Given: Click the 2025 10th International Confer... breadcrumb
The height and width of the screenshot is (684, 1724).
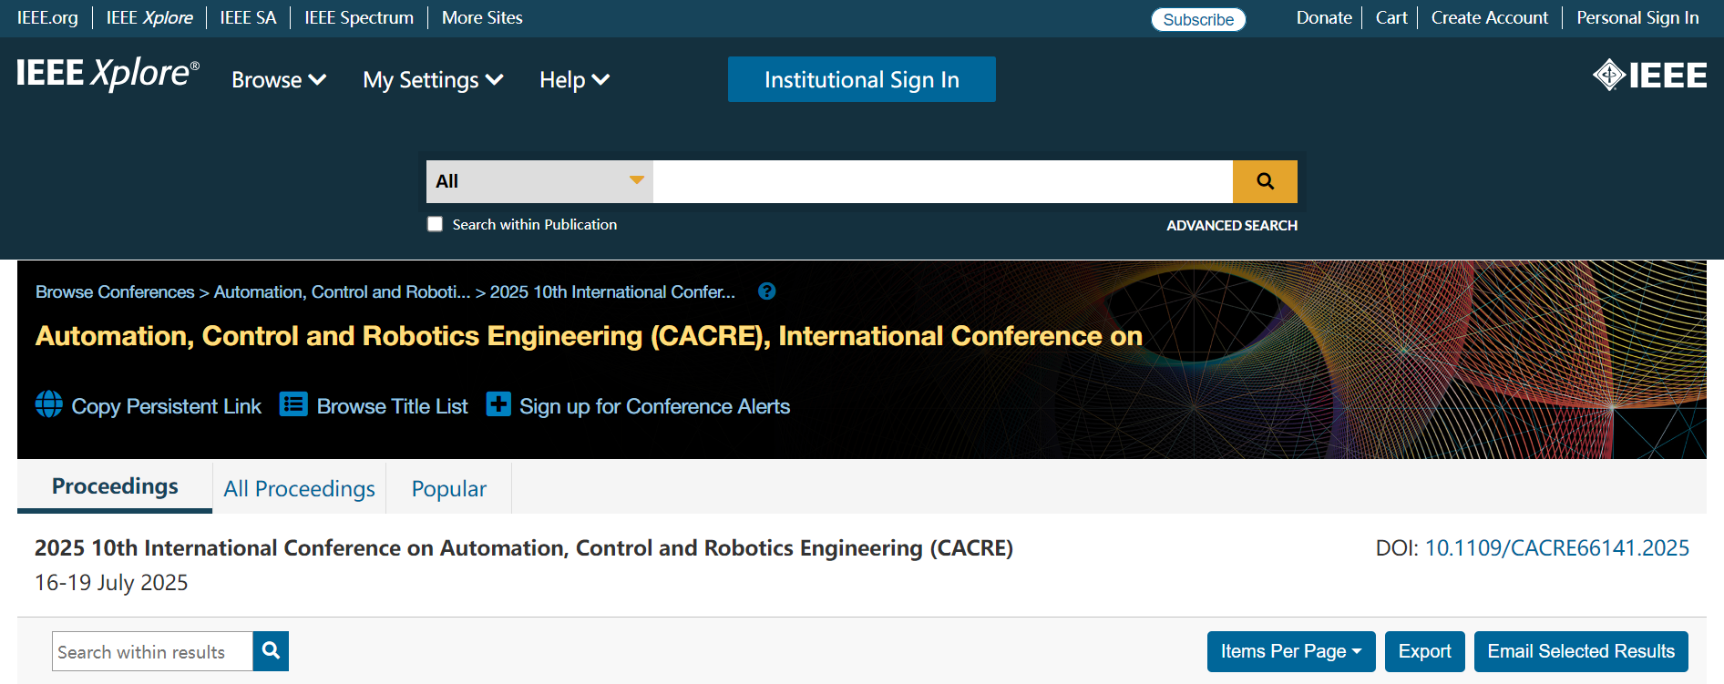Looking at the screenshot, I should [612, 291].
